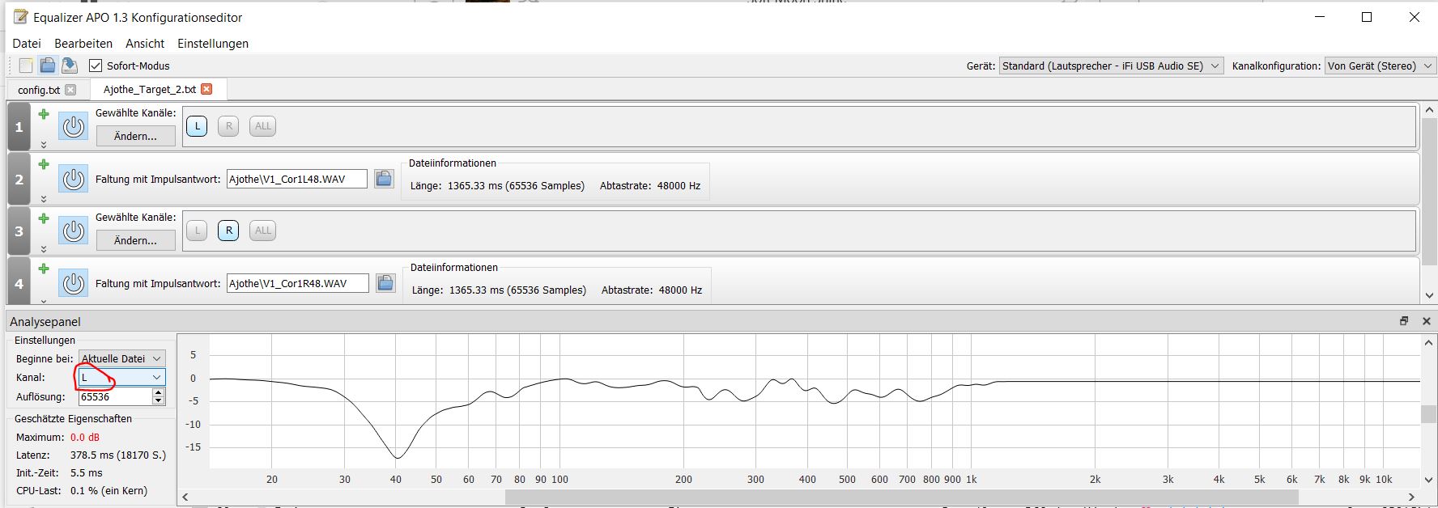Toggle channel ALL in row 3
This screenshot has width=1438, height=508.
[263, 231]
